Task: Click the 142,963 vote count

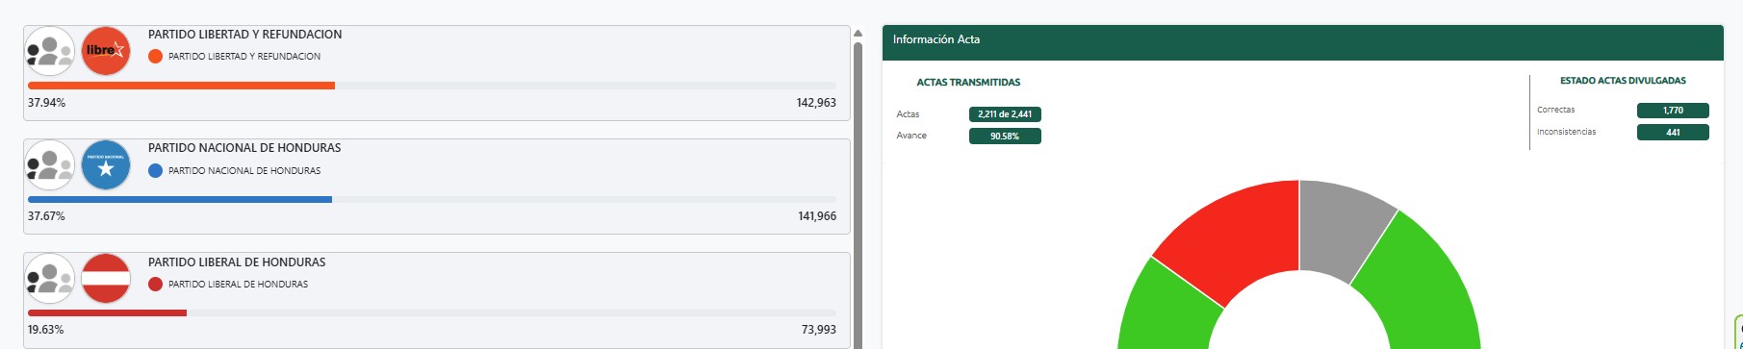Action: click(x=816, y=103)
